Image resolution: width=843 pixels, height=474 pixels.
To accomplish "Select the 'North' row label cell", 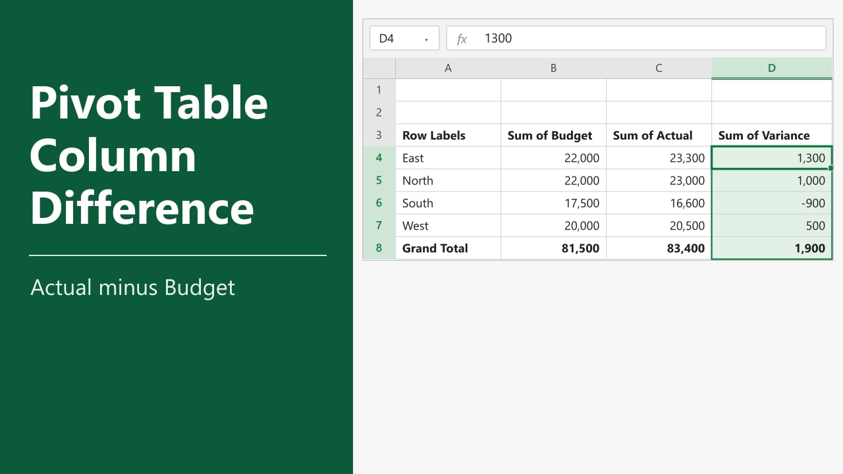I will [449, 180].
